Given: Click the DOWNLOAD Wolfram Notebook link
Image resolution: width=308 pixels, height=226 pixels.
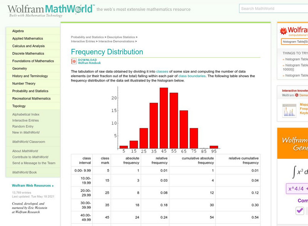Looking at the screenshot, I should click(89, 61).
